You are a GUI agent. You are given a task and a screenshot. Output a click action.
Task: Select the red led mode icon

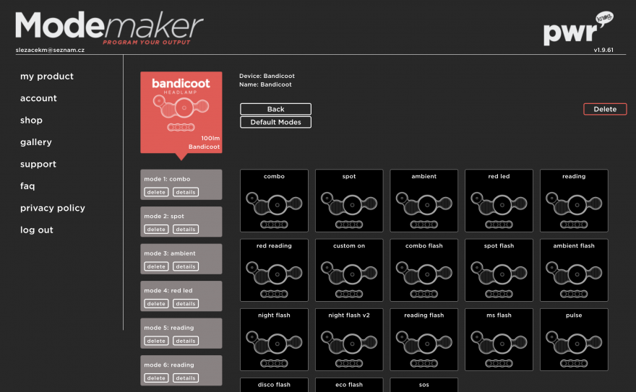coord(499,206)
